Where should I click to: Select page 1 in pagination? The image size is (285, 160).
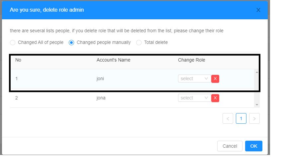[241, 118]
